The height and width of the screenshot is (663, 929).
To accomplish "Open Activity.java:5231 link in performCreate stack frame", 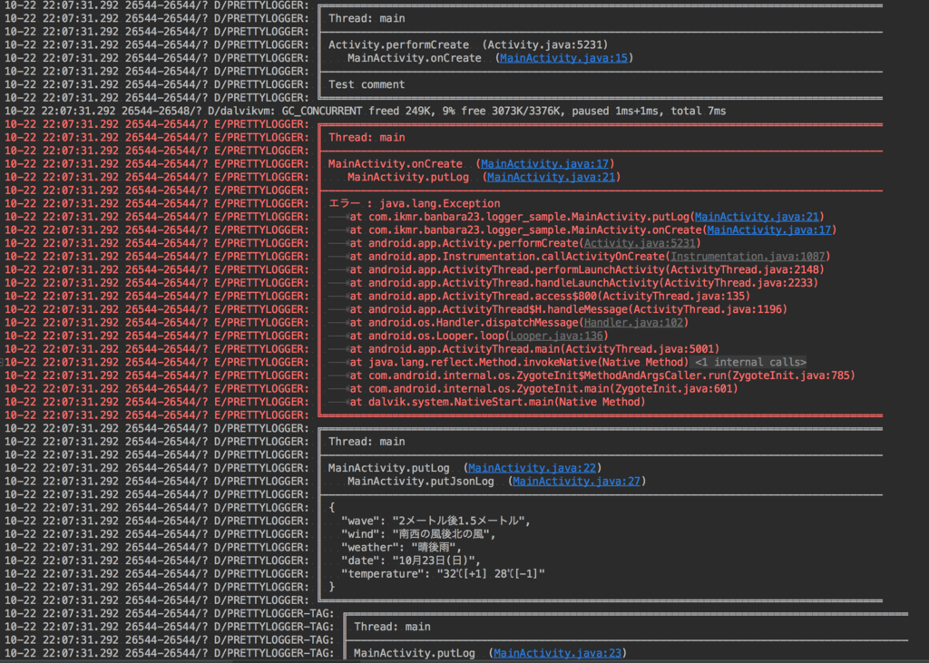I will tap(640, 243).
